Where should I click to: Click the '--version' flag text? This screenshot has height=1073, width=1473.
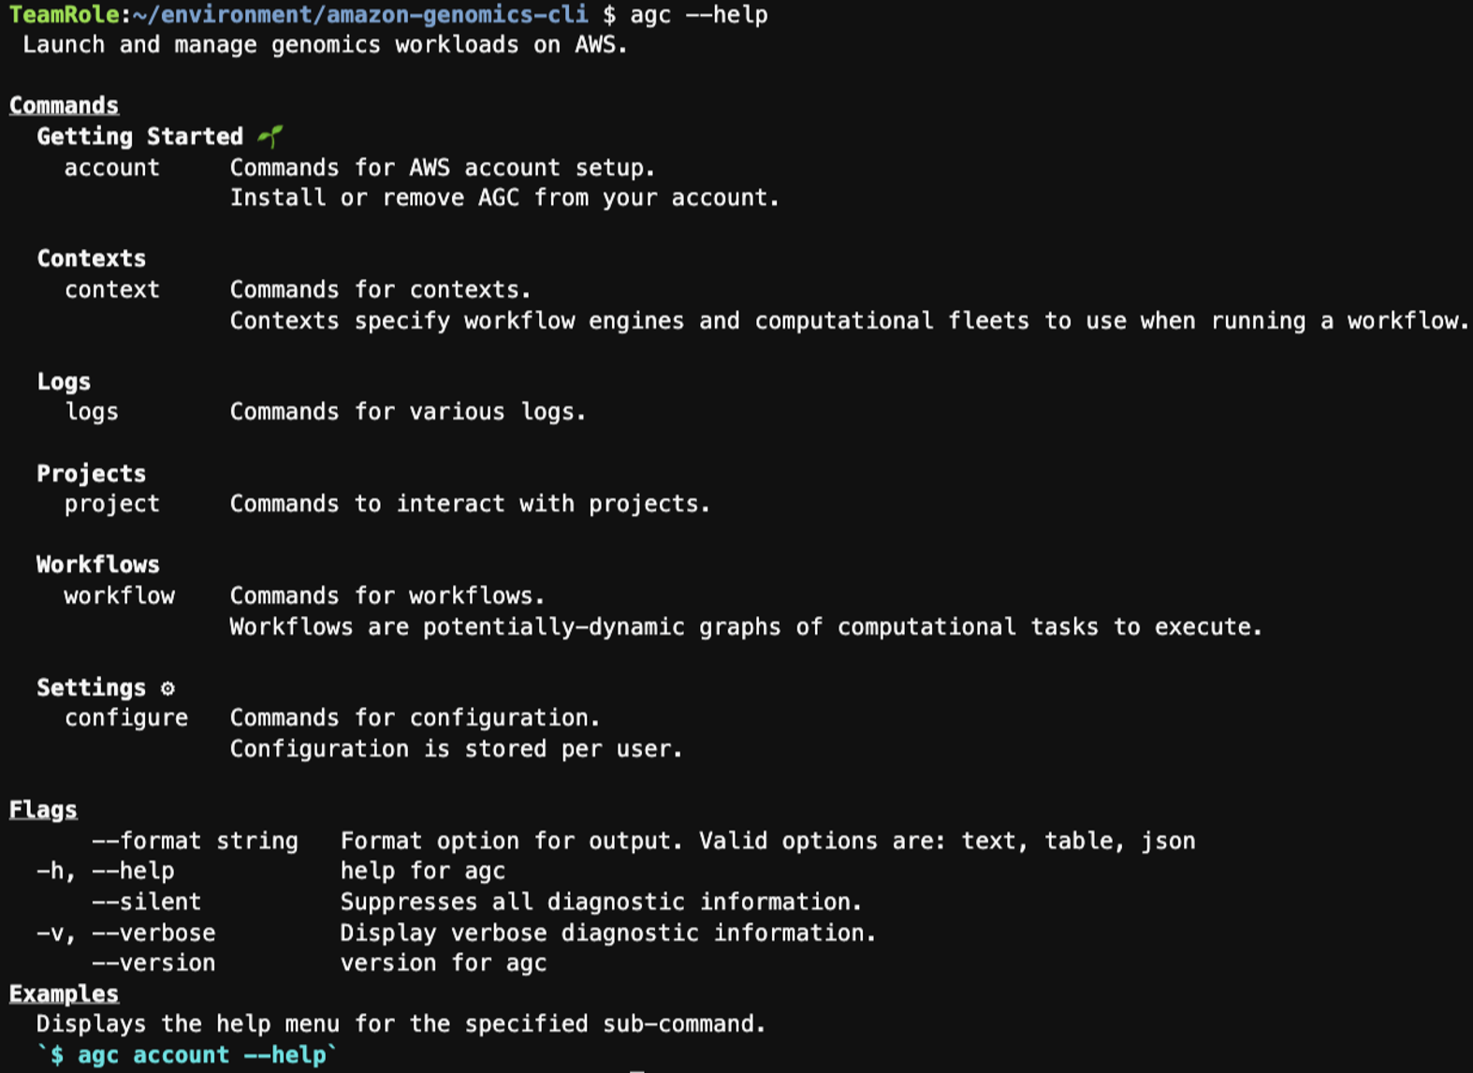[153, 963]
